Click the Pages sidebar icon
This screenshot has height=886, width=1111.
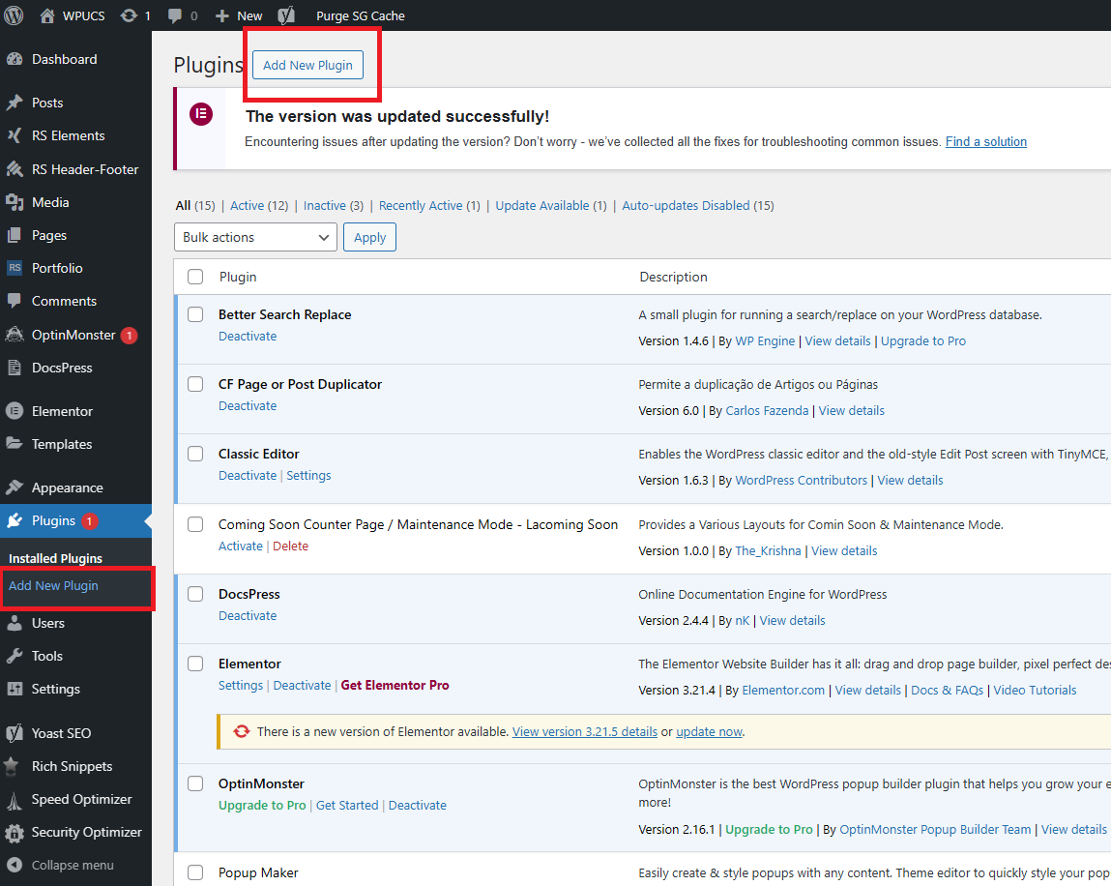click(x=15, y=235)
